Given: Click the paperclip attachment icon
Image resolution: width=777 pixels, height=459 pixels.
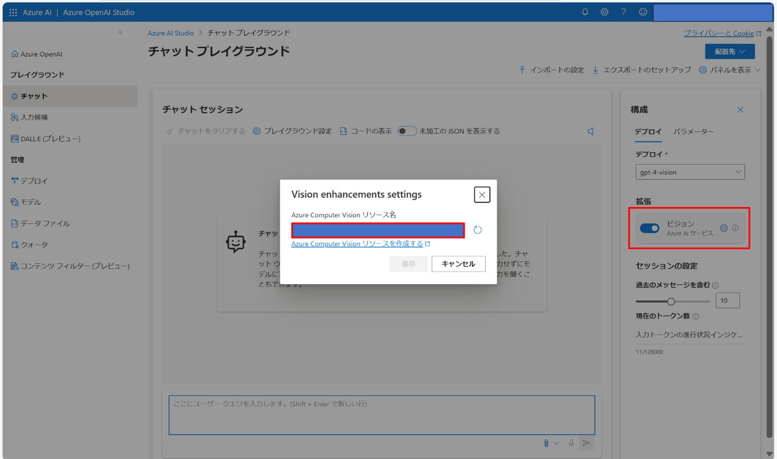Looking at the screenshot, I should tap(546, 443).
